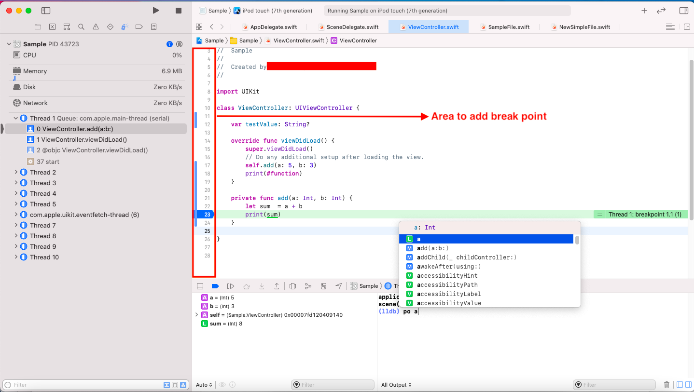694x392 pixels.
Task: Open the All Output dropdown
Action: [x=396, y=385]
